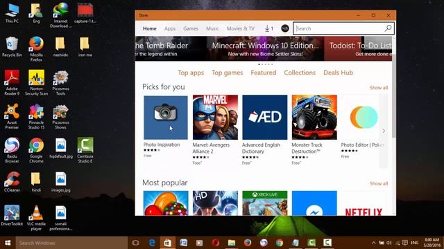Open the Featured link

(x=264, y=73)
